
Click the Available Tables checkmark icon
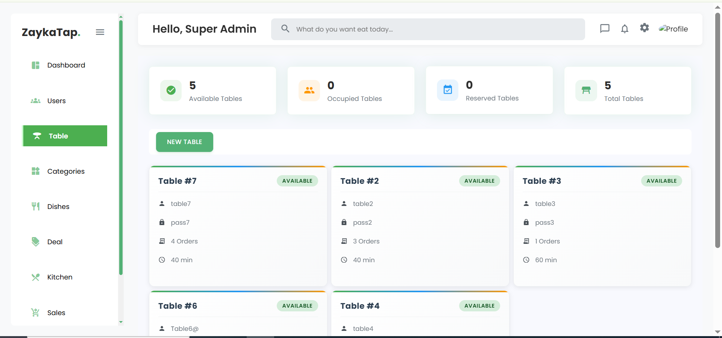coord(171,90)
